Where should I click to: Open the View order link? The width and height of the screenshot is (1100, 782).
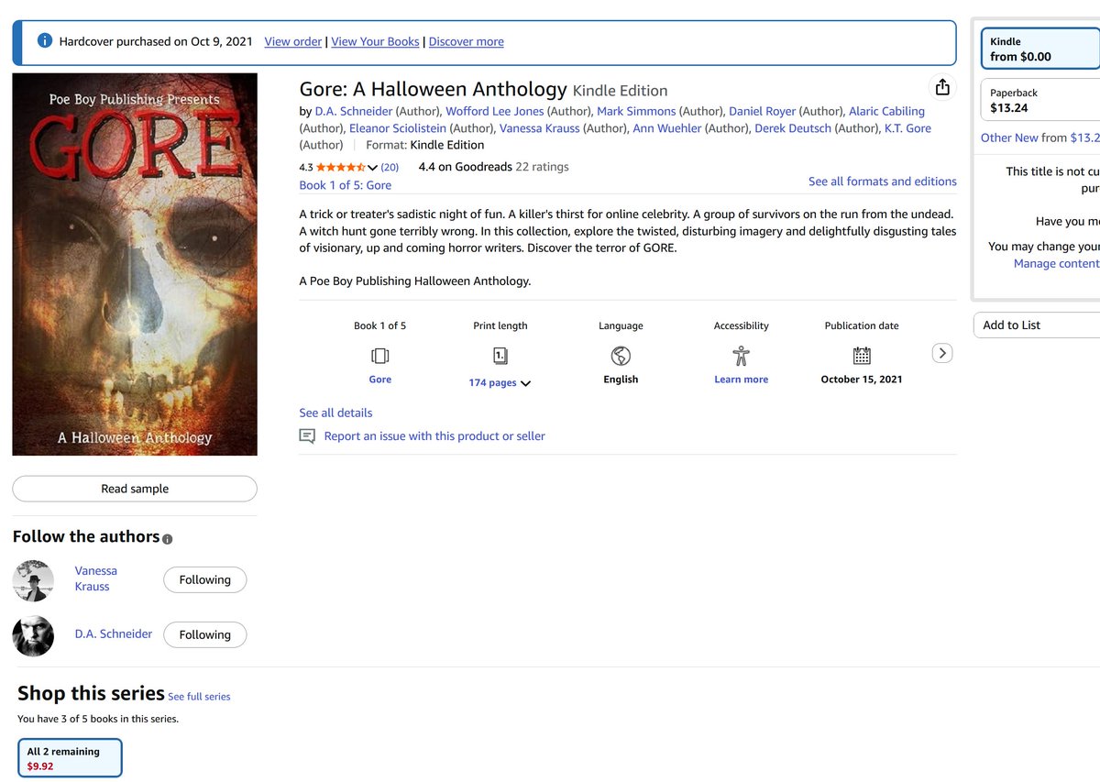click(x=292, y=41)
